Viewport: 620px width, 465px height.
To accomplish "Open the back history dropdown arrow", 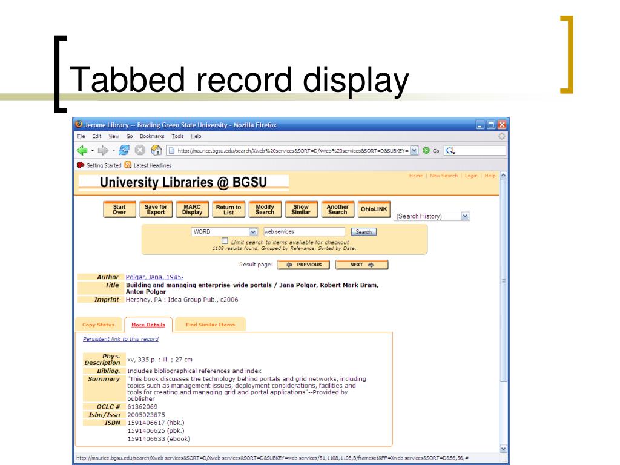I will tap(93, 151).
